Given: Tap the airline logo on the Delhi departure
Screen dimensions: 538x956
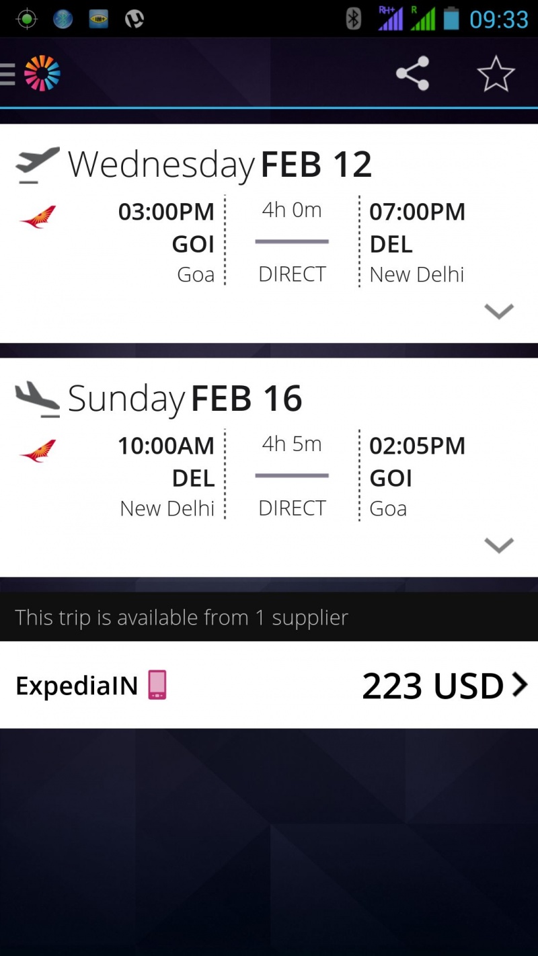Looking at the screenshot, I should coord(38,450).
